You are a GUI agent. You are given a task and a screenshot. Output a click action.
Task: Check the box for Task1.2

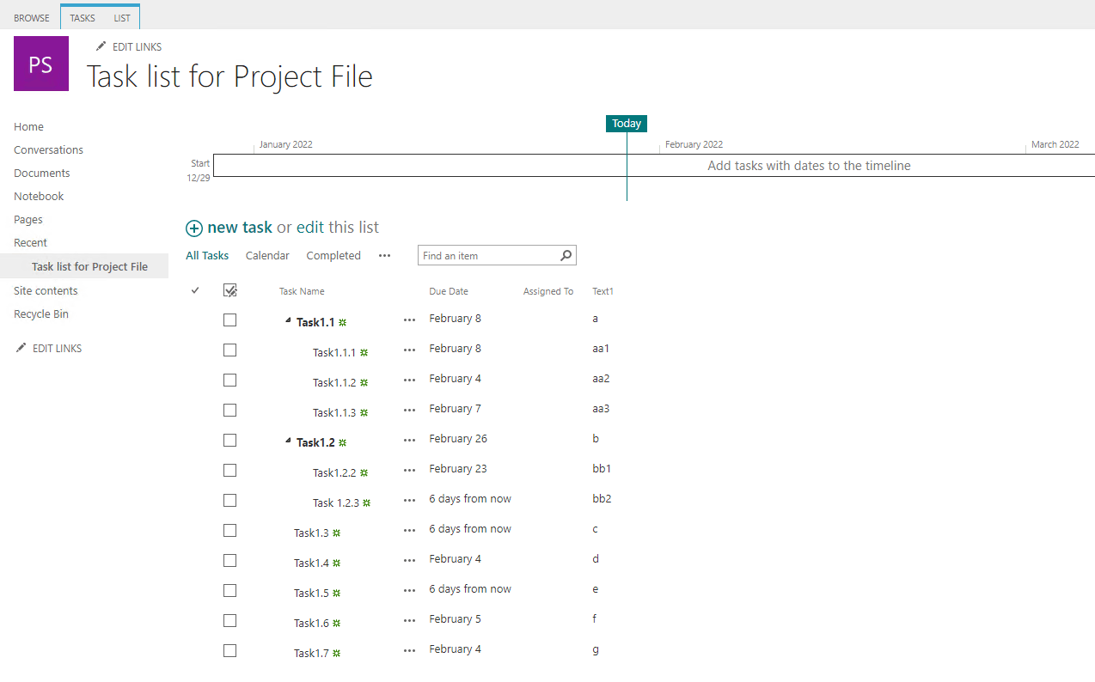pyautogui.click(x=229, y=440)
